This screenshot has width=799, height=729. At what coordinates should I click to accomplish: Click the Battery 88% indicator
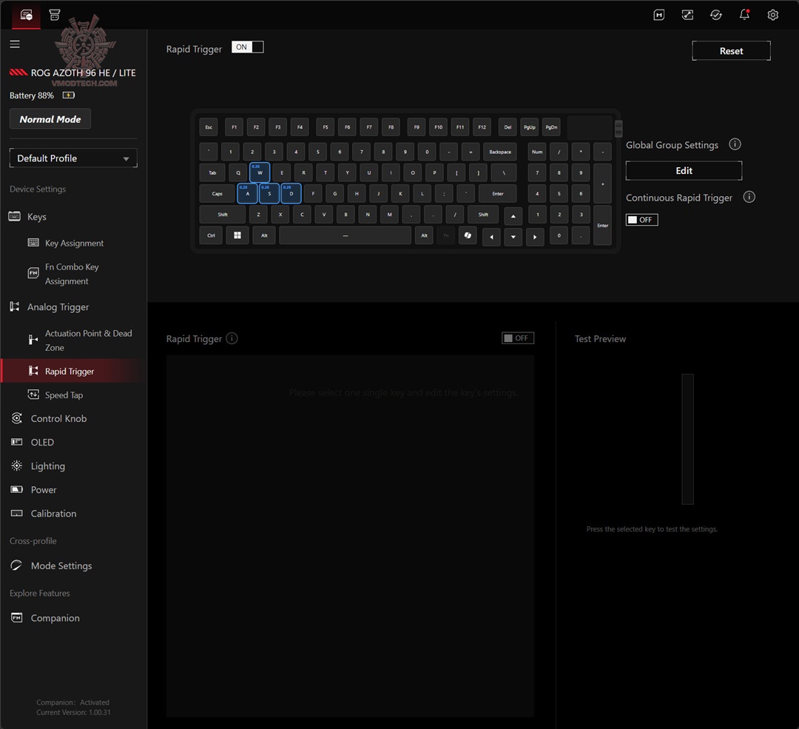41,95
